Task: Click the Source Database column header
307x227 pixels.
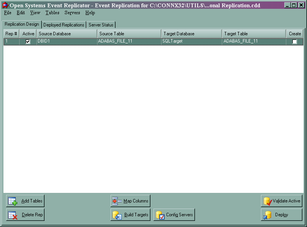Action: tap(65, 33)
